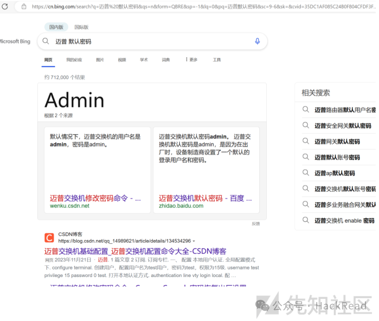Open the 更多 menu in search tabs

(191, 60)
